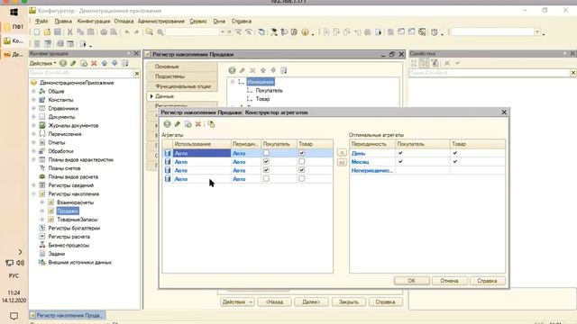
Task: Select Бизнес-процессы in configuration tree
Action: pos(69,245)
